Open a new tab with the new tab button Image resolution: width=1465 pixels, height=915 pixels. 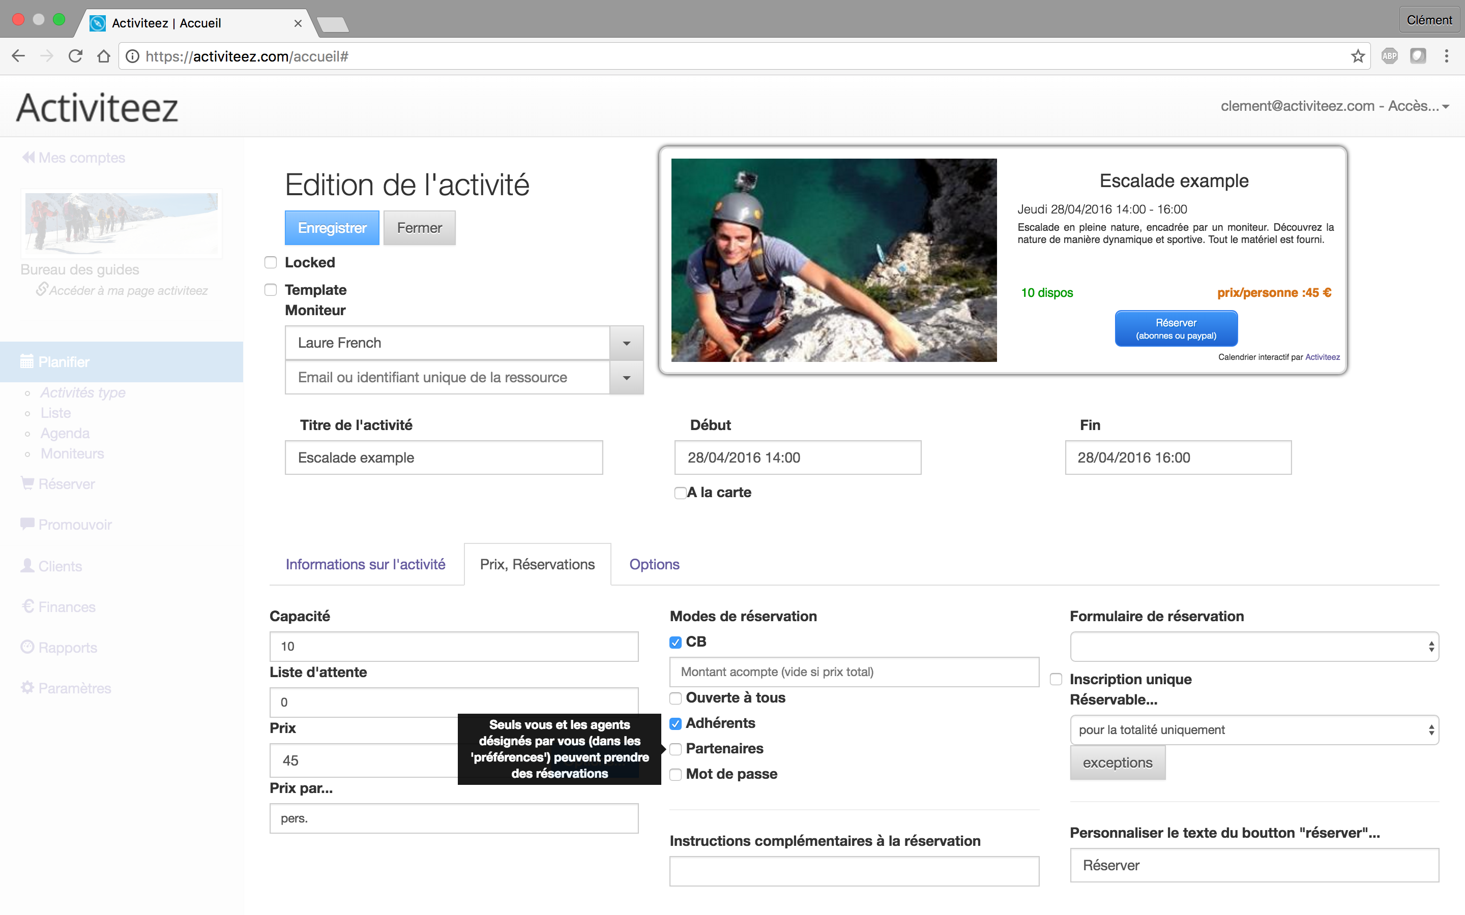point(332,24)
